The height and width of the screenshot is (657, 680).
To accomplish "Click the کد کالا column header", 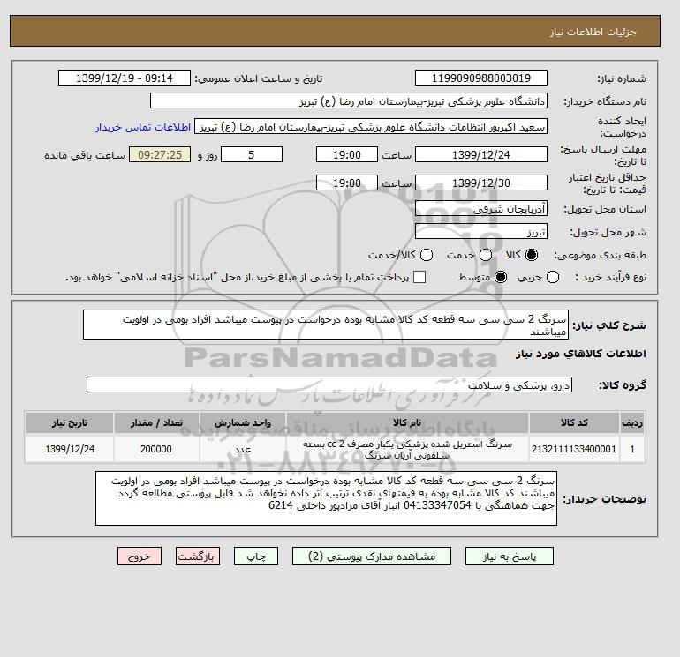I will [x=574, y=422].
